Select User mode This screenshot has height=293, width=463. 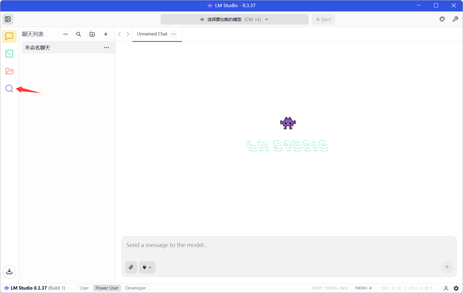[x=84, y=288]
